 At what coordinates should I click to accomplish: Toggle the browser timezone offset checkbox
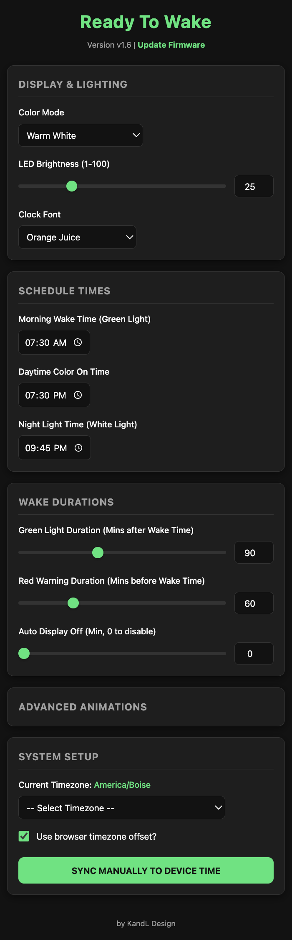click(24, 836)
